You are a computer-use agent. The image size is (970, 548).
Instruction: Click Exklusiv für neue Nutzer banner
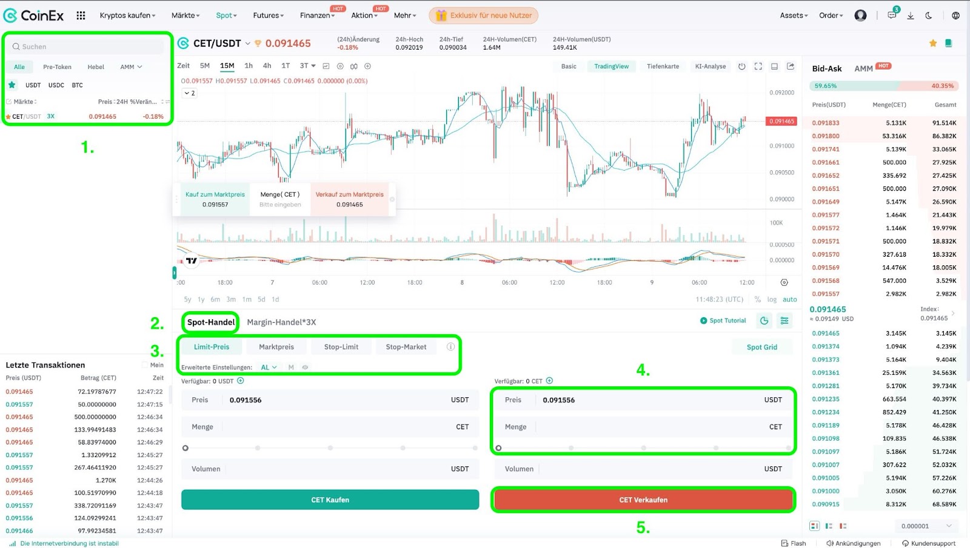tap(483, 15)
